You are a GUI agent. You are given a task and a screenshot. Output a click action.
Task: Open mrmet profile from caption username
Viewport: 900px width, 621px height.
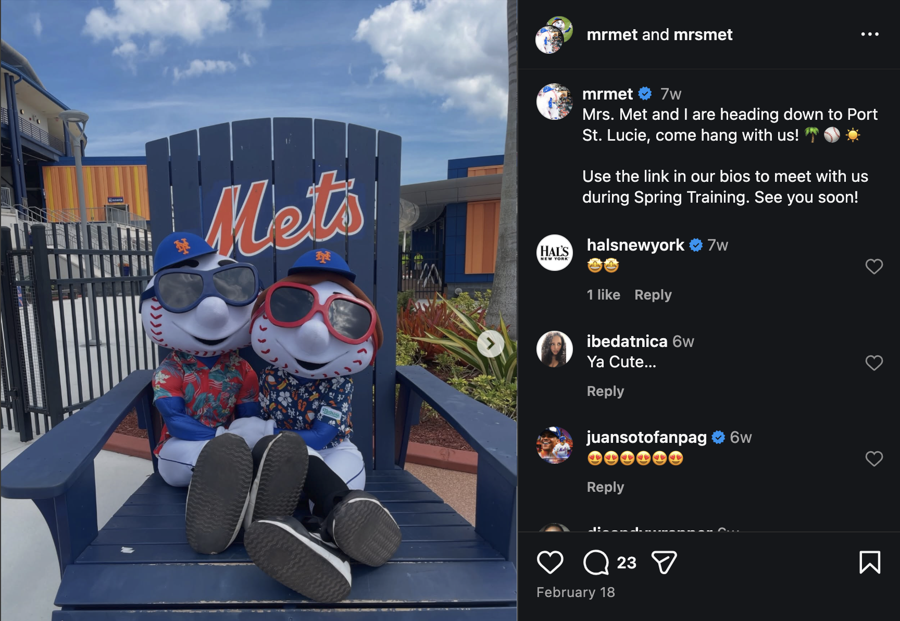coord(607,94)
